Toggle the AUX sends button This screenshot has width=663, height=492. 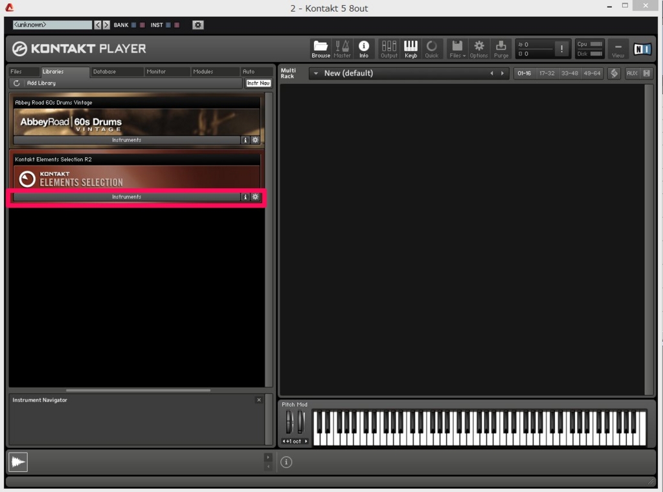point(632,73)
